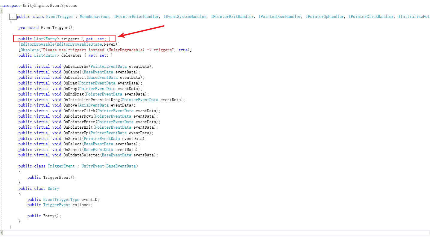
Task: Expand the collapsed "..." region before EventTrigger class
Action: [13, 17]
